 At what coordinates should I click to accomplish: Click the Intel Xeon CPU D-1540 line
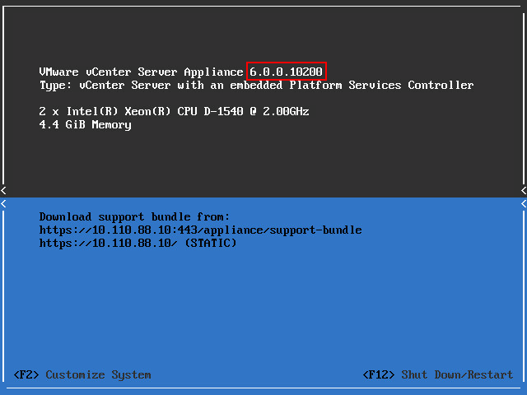click(174, 111)
